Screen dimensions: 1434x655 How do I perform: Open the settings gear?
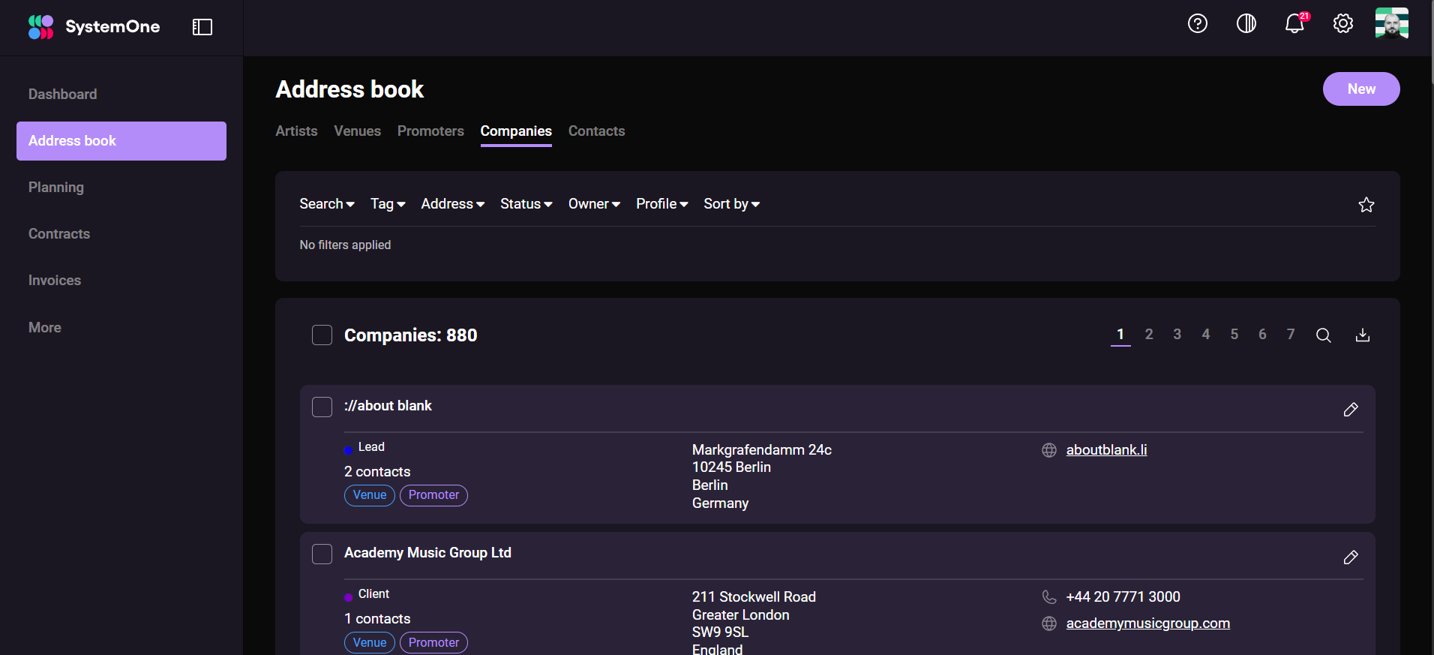[x=1343, y=23]
